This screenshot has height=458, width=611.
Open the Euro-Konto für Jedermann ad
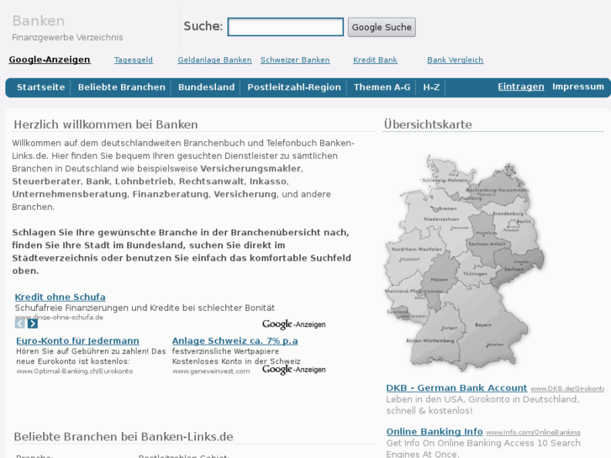(x=77, y=340)
